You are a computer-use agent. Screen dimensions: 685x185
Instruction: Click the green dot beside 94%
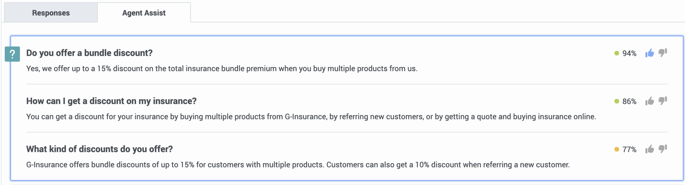click(x=616, y=53)
